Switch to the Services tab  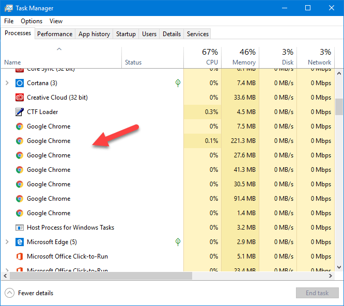pyautogui.click(x=197, y=34)
